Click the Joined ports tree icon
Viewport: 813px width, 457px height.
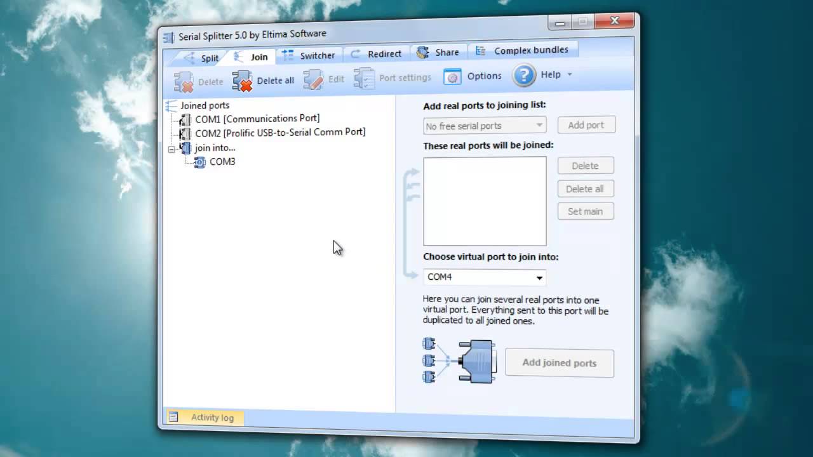pos(171,106)
